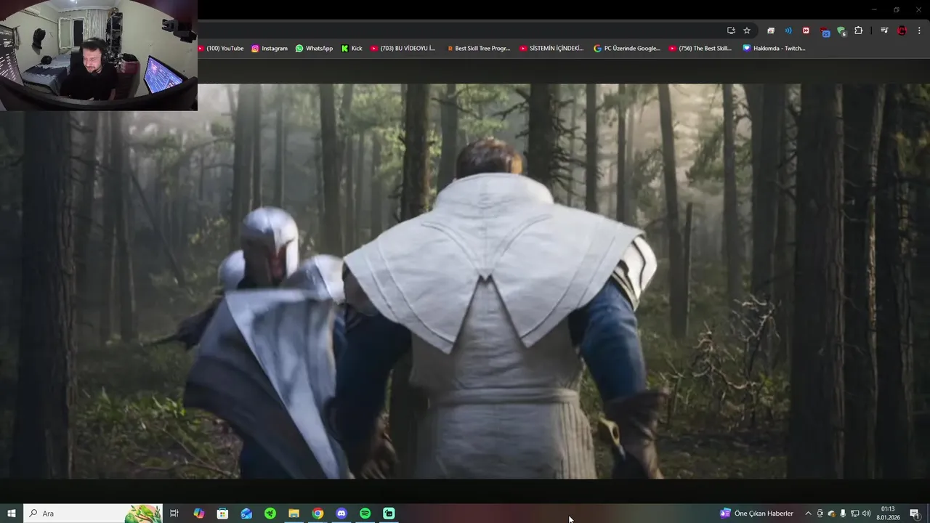Screen dimensions: 930x523
Task: Open Task View from the taskbar
Action: [174, 514]
